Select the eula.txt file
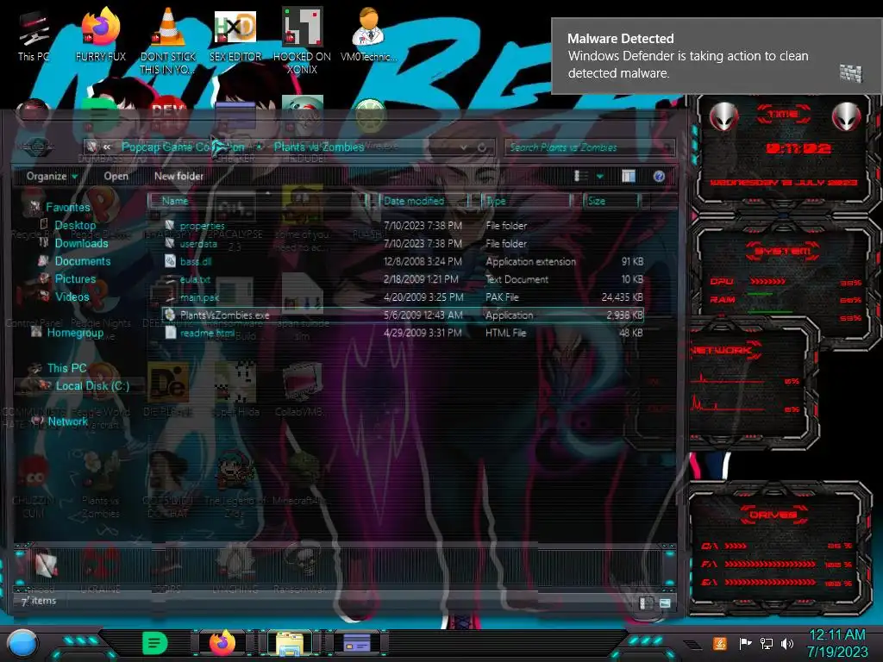This screenshot has height=662, width=883. 402,279
